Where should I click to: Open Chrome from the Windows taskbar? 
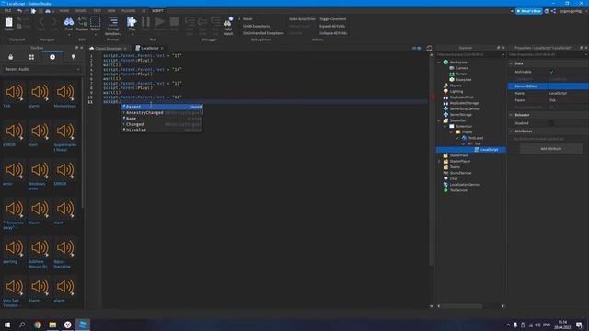coord(38,325)
